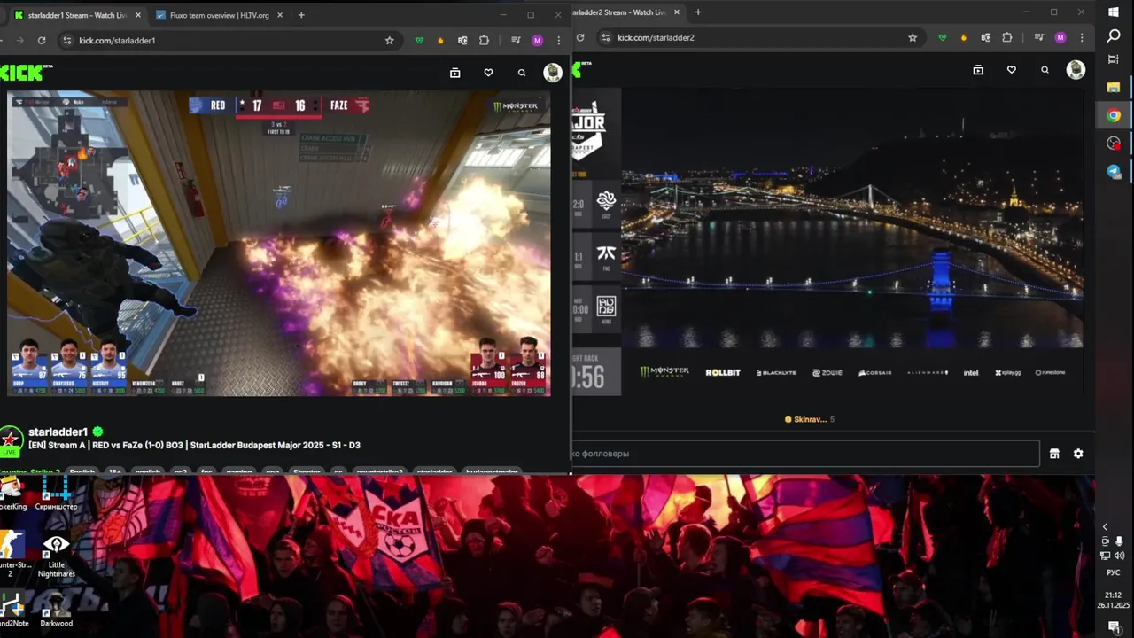View site information for kick.com/starladder1
Viewport: 1134px width, 638px height.
66,40
